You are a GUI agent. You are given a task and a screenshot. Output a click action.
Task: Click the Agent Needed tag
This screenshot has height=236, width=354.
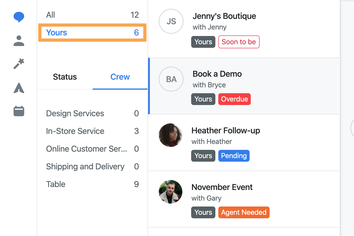(x=244, y=212)
